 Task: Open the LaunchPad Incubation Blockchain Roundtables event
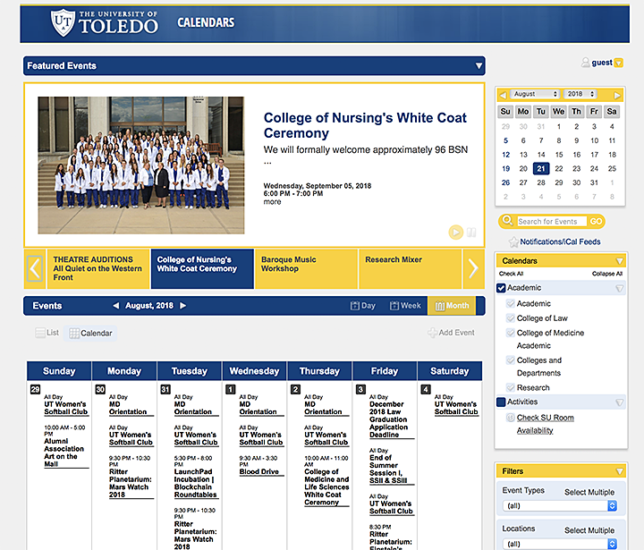(196, 483)
